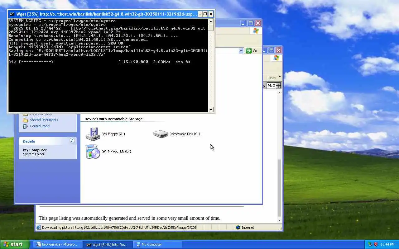Image resolution: width=399 pixels, height=249 pixels.
Task: Click 'My Computer' text in Details panel
Action: click(35, 150)
